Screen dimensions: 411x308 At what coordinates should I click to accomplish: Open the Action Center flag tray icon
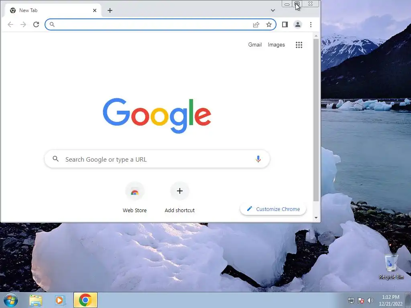[x=361, y=300]
